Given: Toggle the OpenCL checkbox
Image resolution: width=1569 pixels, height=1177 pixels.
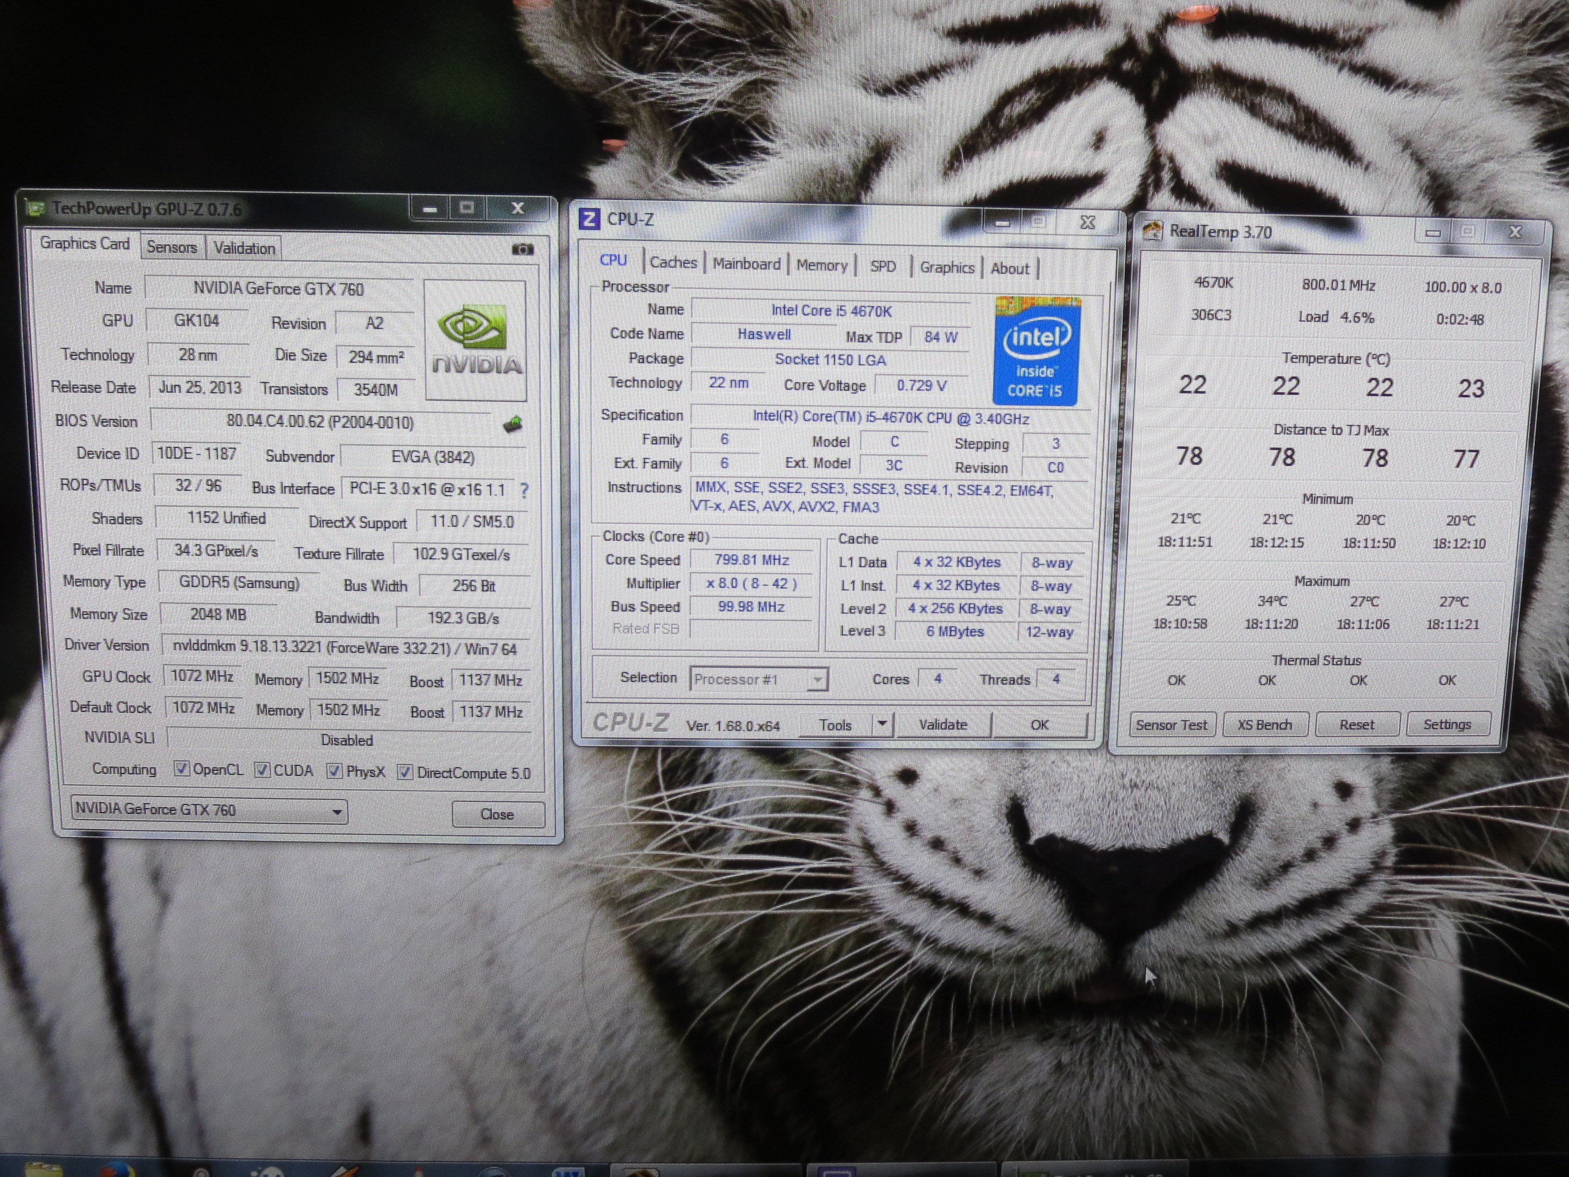Looking at the screenshot, I should click(x=182, y=769).
